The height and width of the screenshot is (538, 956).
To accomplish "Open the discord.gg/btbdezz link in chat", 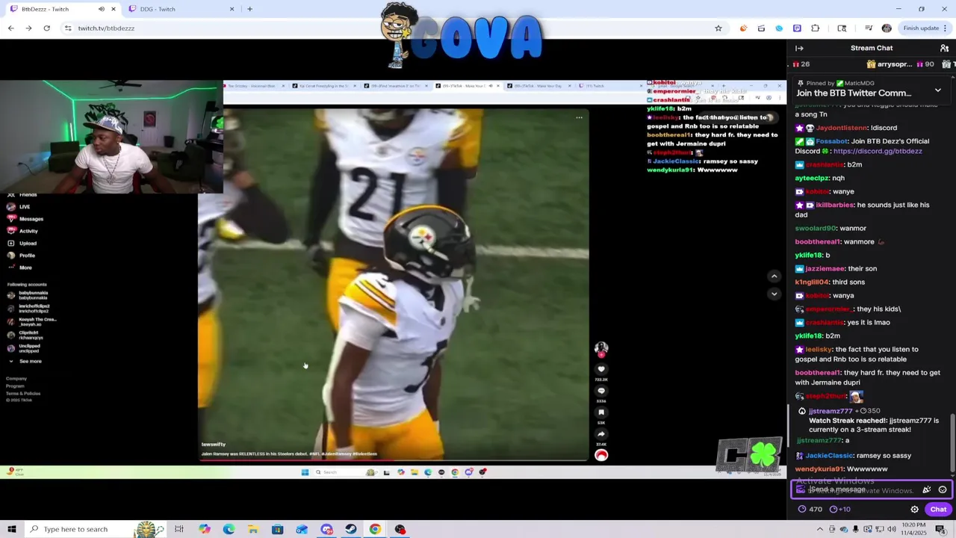I will (x=877, y=151).
